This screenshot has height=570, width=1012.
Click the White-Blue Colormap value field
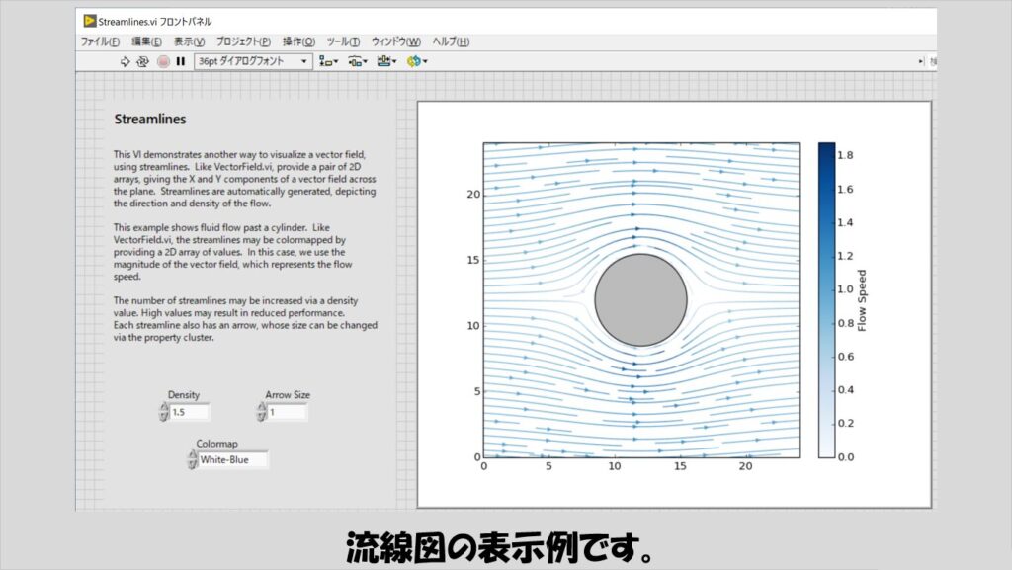pos(232,459)
